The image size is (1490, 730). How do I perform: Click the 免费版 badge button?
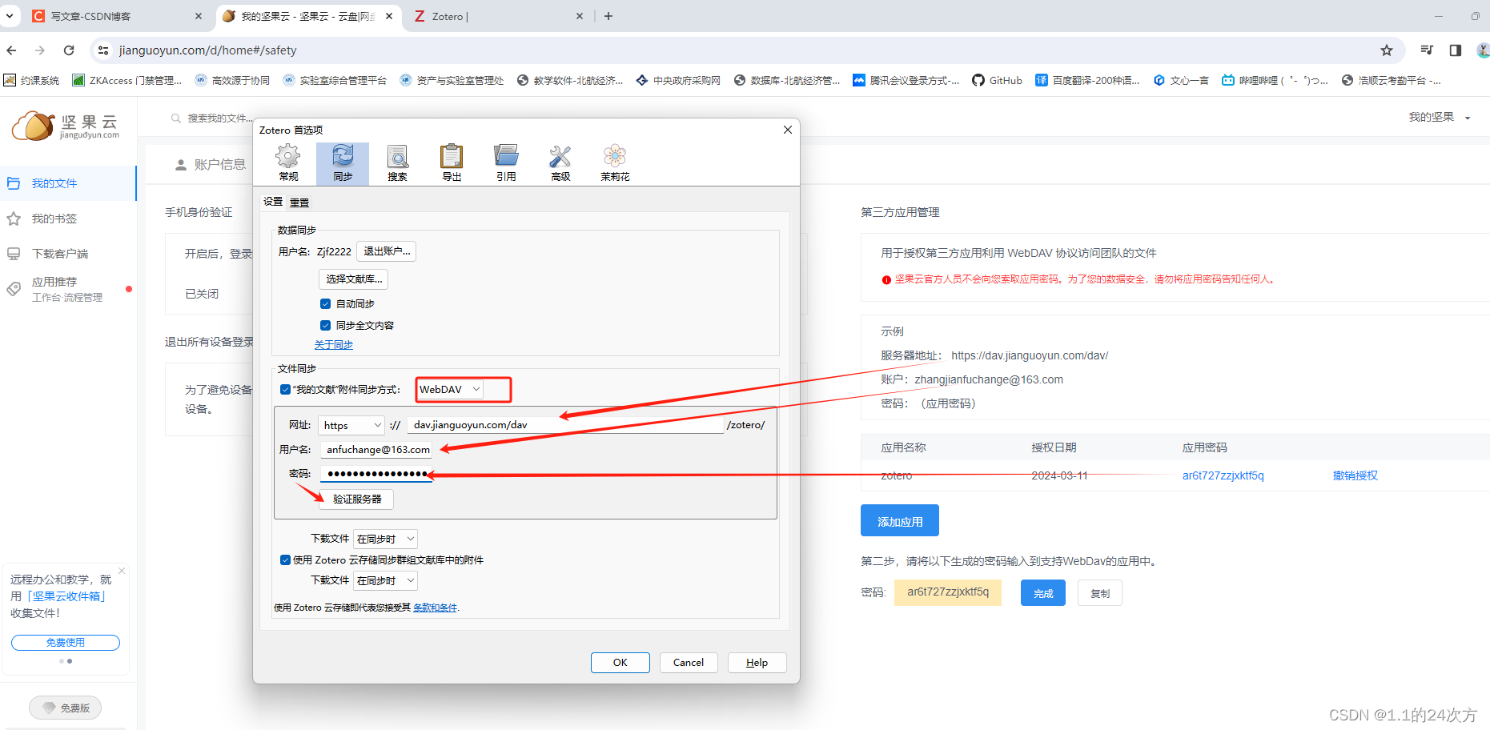tap(66, 708)
